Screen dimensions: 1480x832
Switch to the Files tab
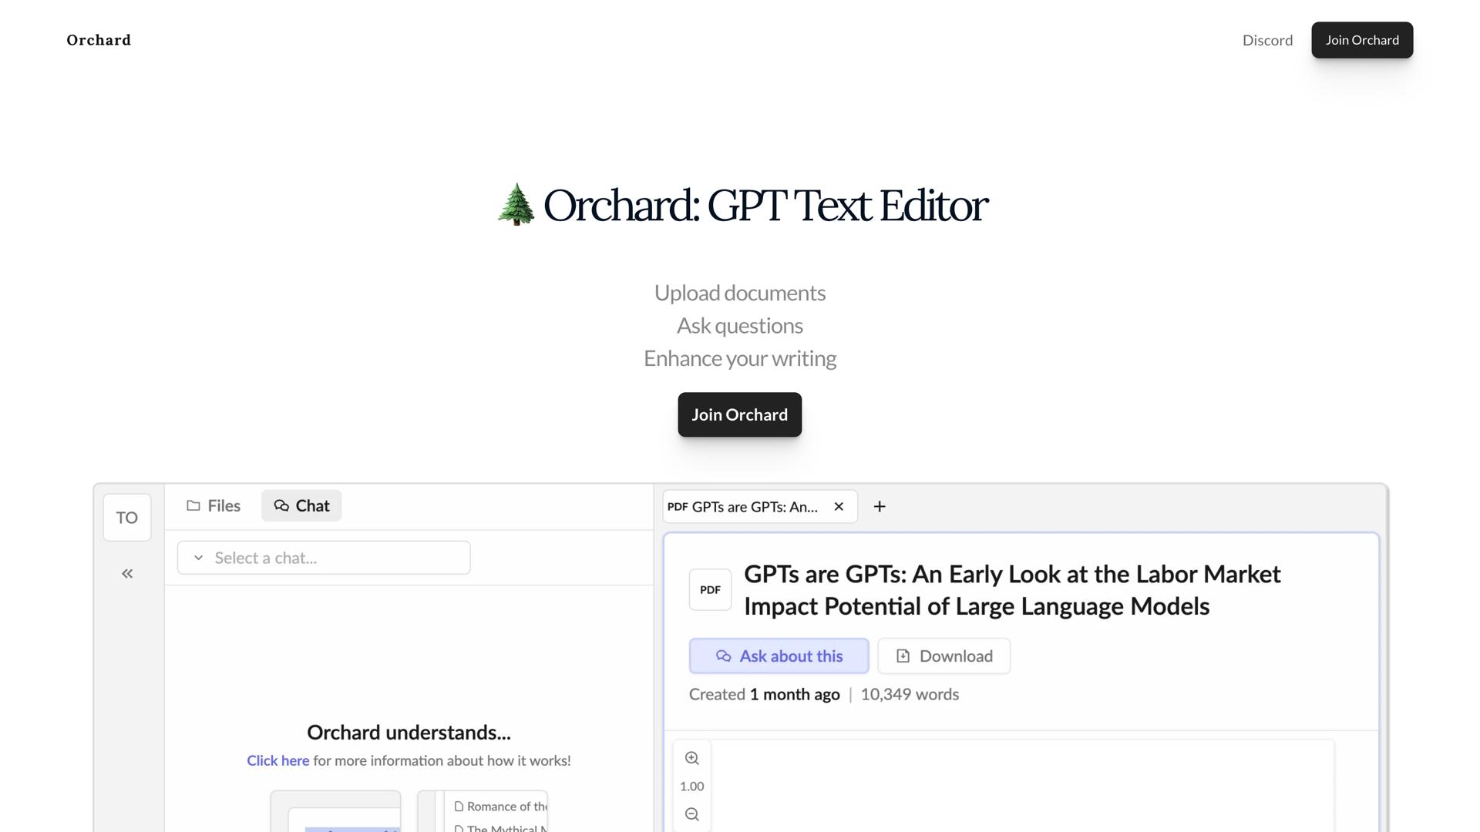point(214,505)
